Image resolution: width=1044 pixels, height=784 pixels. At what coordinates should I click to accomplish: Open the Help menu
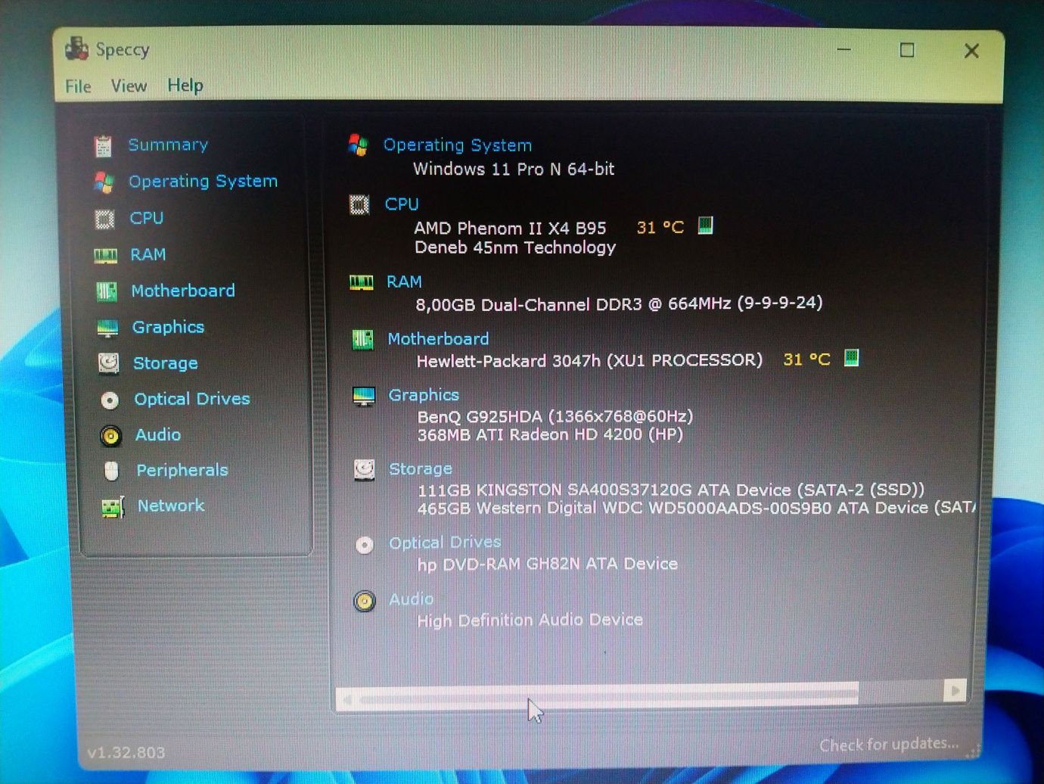click(185, 85)
